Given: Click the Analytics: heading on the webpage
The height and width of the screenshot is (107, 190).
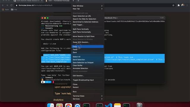Looking at the screenshot, I should (x=58, y=100).
